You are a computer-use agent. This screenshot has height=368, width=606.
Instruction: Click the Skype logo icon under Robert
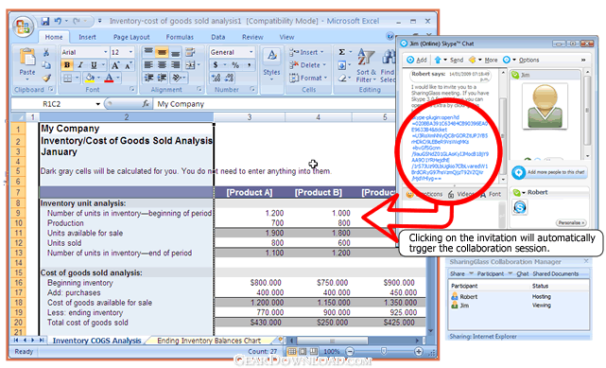520,207
